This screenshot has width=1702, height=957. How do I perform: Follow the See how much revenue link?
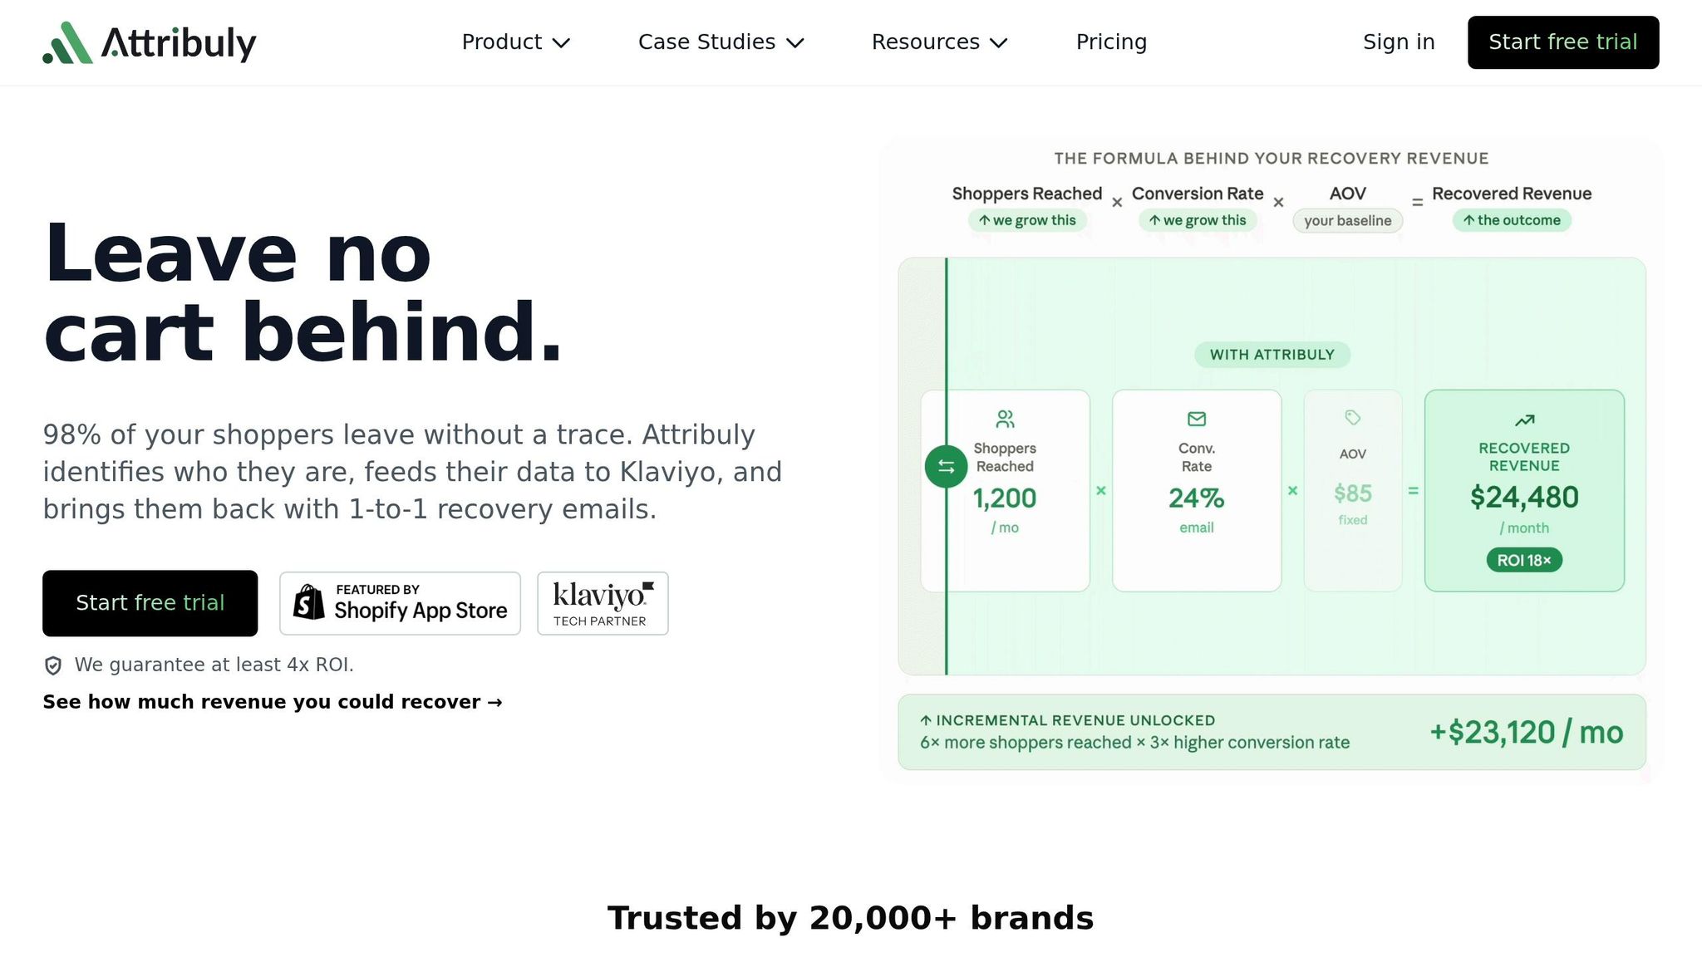point(273,702)
